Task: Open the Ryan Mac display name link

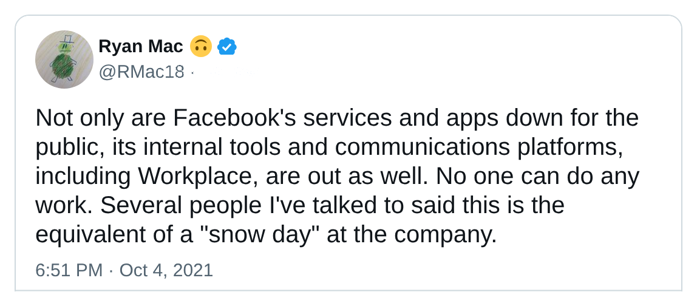Action: click(140, 46)
